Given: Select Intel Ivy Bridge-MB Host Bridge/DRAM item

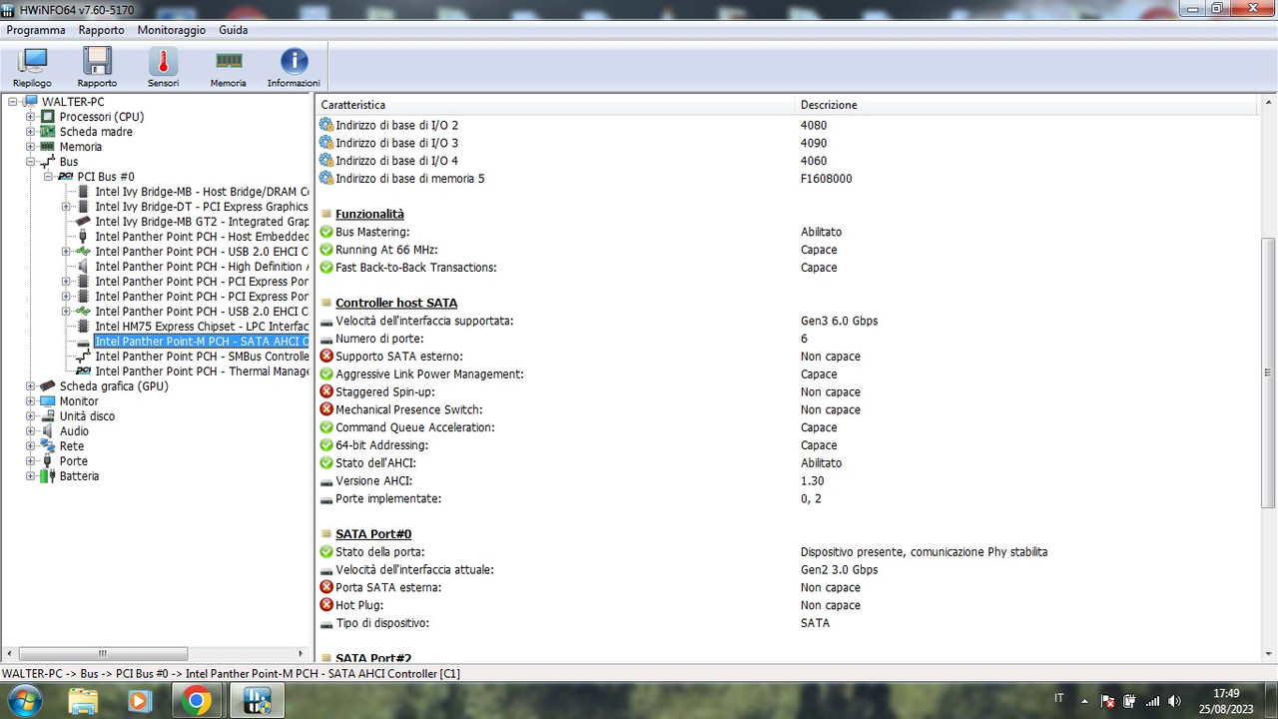Looking at the screenshot, I should [202, 192].
